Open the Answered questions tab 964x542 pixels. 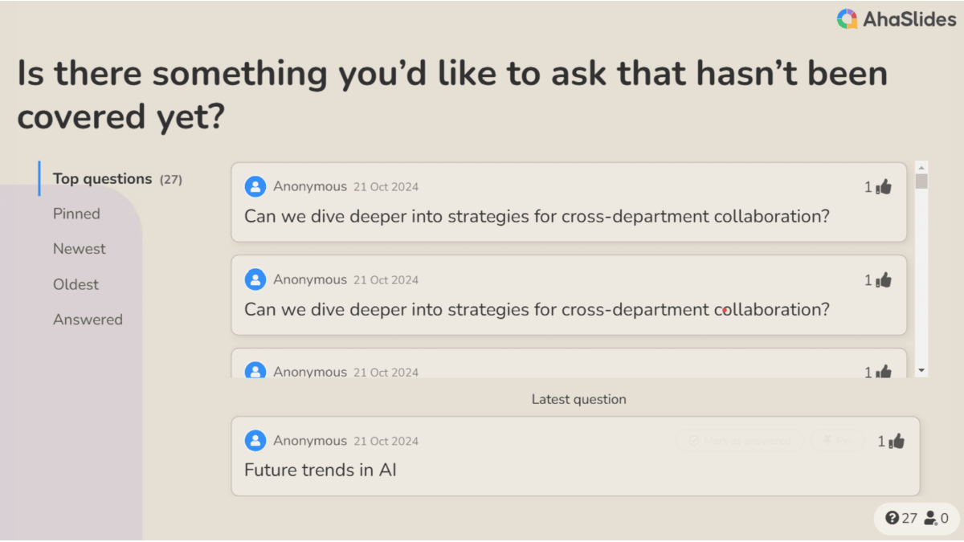coord(88,320)
